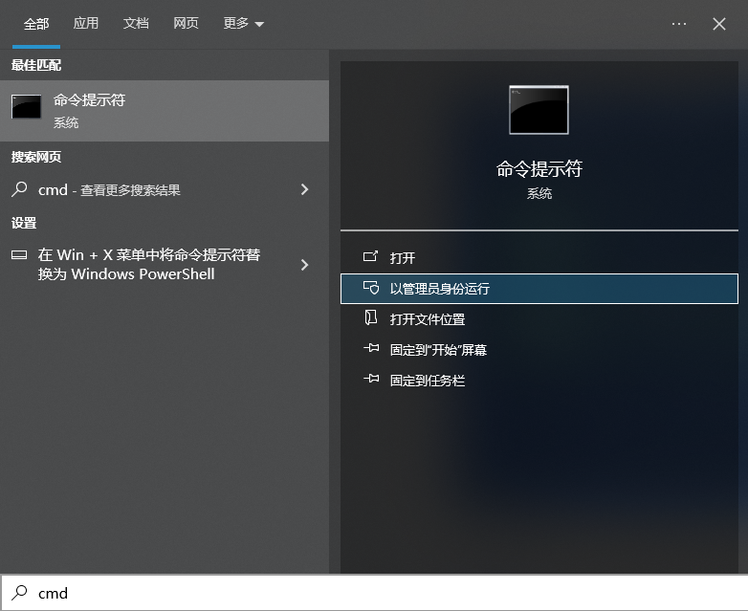The height and width of the screenshot is (611, 748).
Task: Close the search panel with the X icon
Action: click(x=719, y=24)
